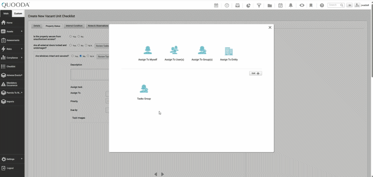Click the eye watch icon

[x=301, y=5]
